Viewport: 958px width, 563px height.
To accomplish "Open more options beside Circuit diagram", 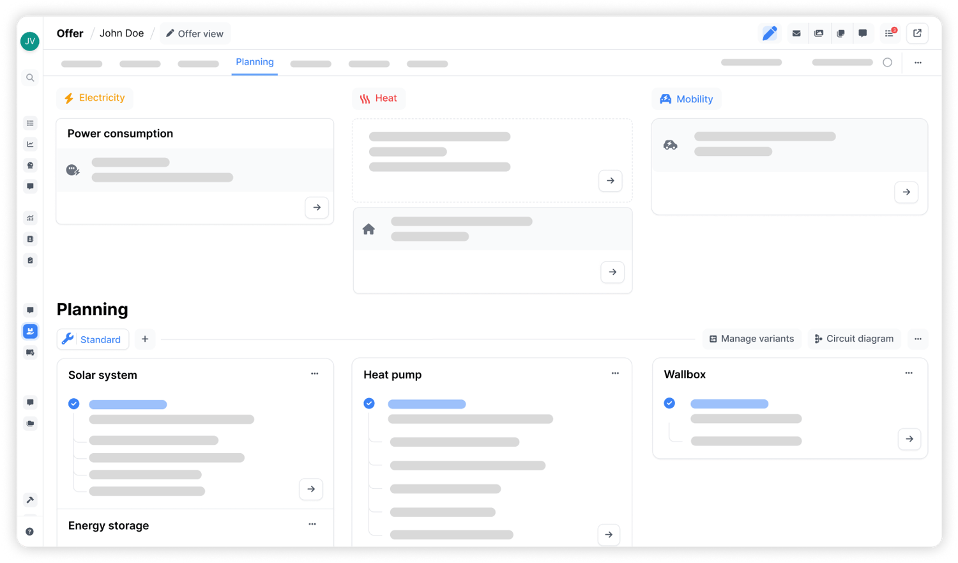I will coord(918,339).
